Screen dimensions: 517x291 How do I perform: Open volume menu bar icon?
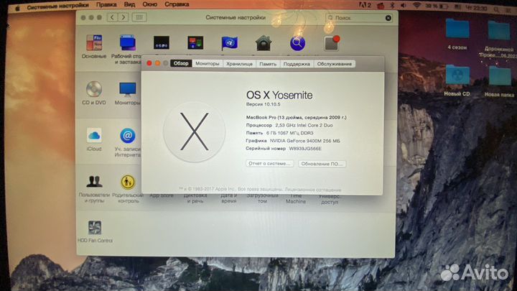coord(404,6)
